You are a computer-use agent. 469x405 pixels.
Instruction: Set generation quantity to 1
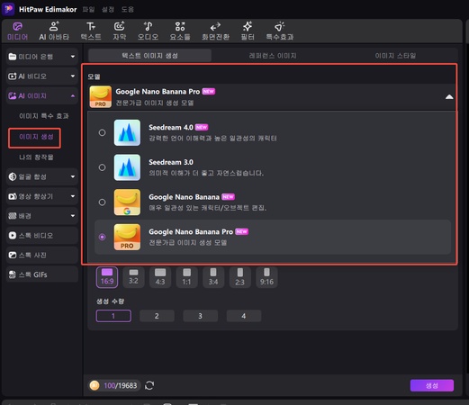coord(113,316)
